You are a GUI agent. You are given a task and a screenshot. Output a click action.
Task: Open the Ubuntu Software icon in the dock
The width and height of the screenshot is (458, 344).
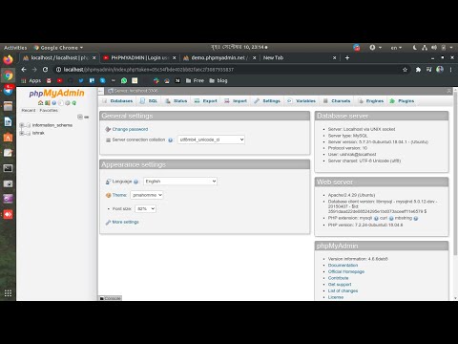tap(8, 138)
